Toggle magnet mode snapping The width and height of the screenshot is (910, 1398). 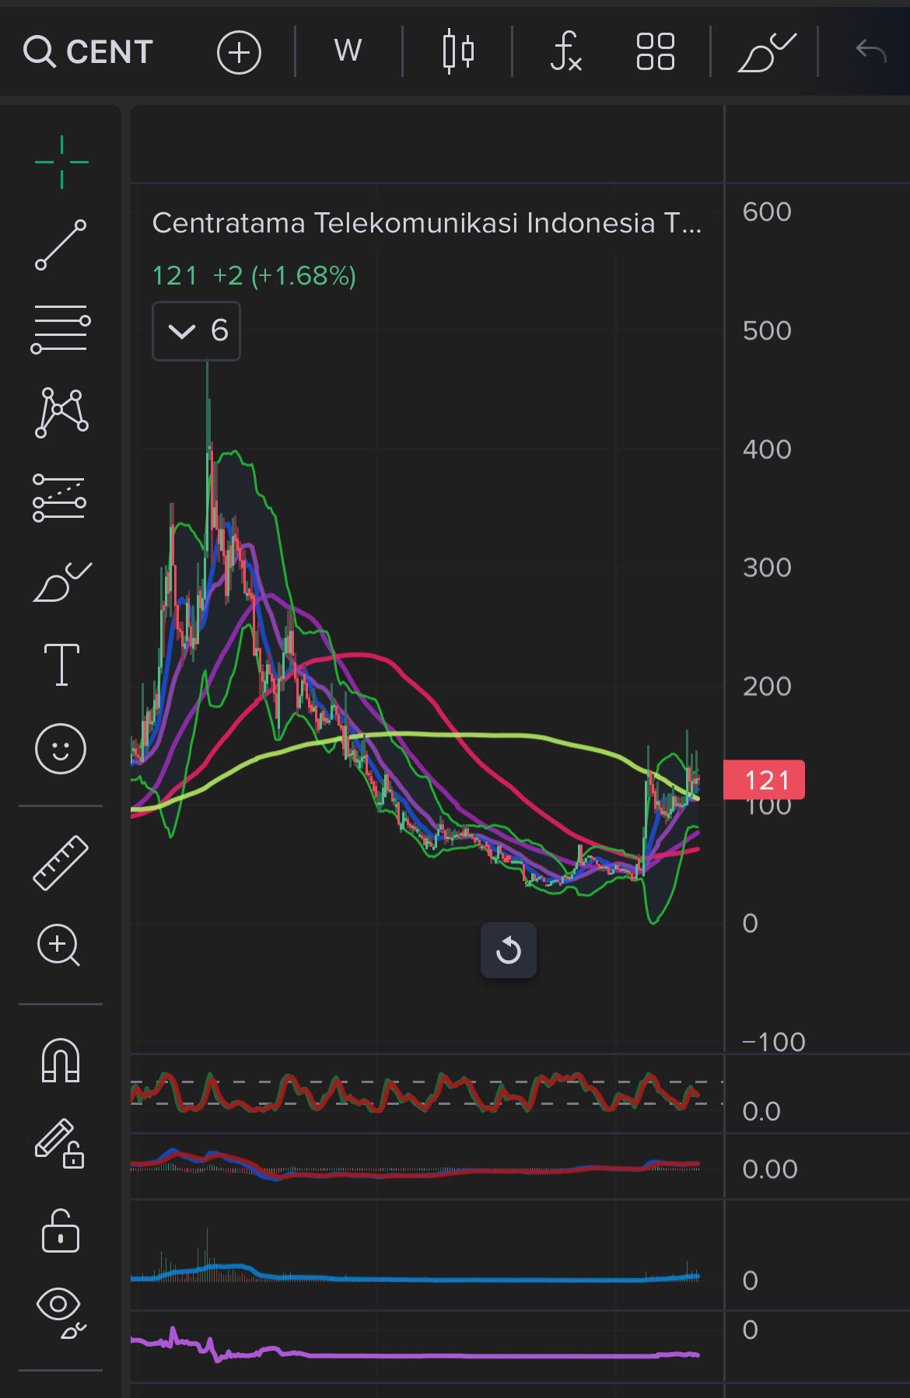point(61,1061)
